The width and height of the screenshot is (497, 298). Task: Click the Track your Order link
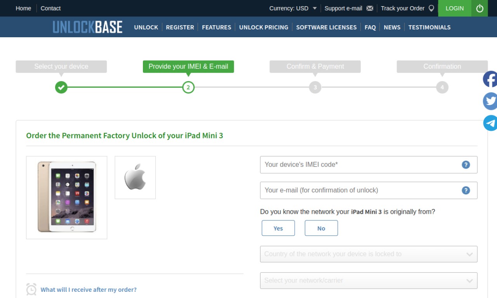coord(403,8)
